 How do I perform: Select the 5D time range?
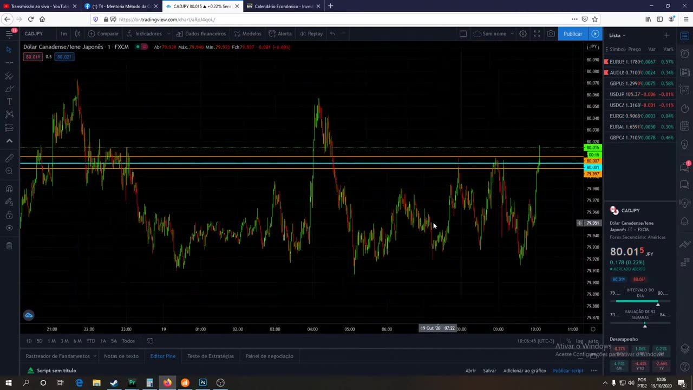[x=40, y=341]
